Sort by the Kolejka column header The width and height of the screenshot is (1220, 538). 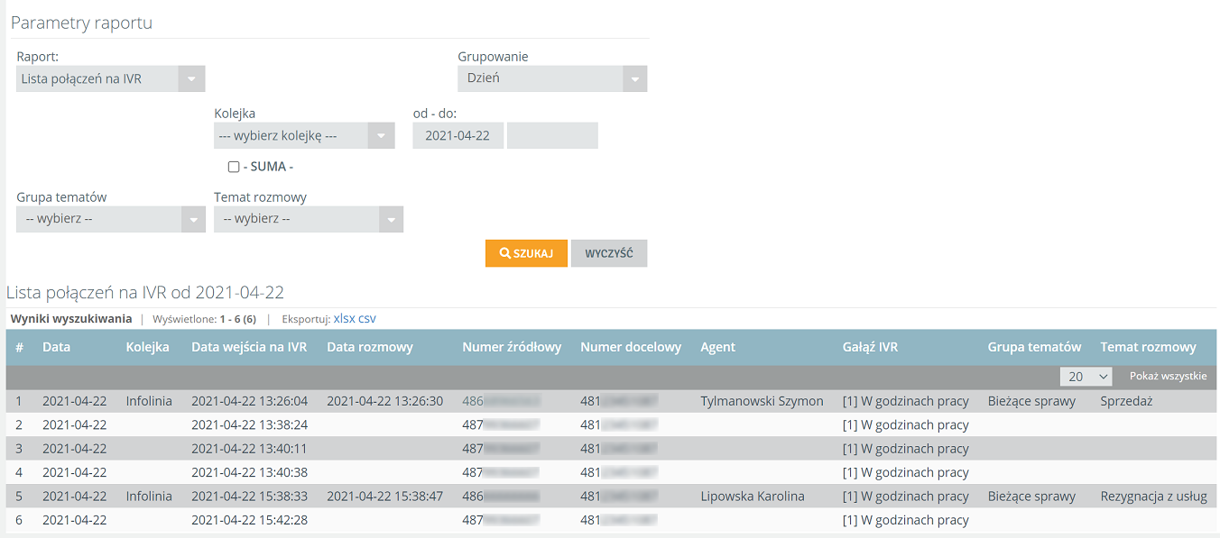148,347
